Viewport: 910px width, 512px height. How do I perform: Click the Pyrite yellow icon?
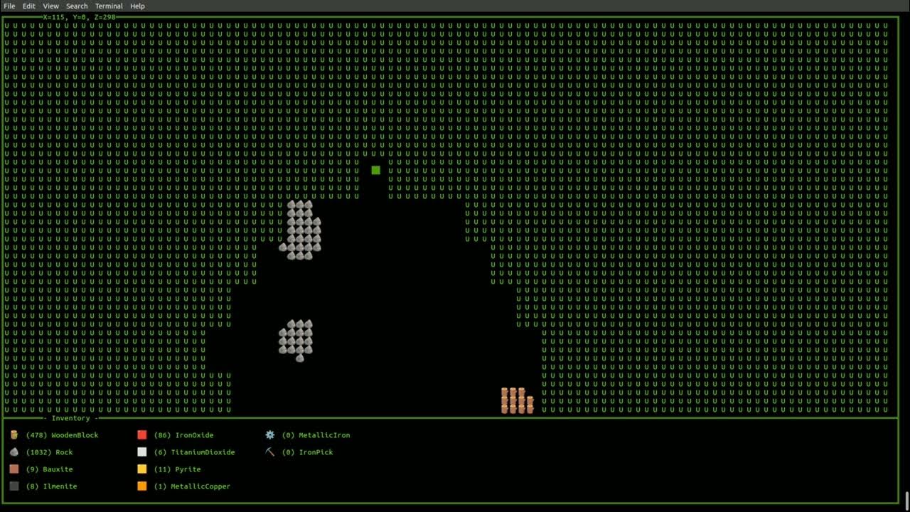click(x=142, y=469)
